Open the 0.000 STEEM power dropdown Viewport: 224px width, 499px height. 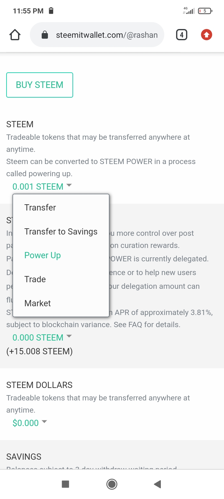point(42,337)
